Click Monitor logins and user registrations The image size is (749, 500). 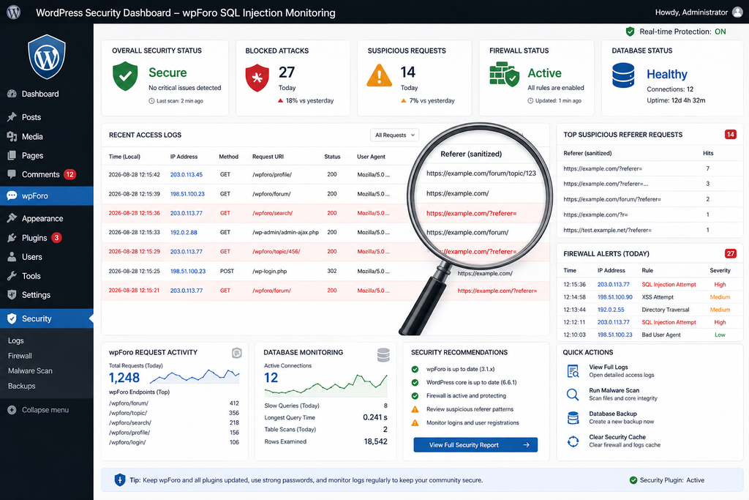pos(473,422)
